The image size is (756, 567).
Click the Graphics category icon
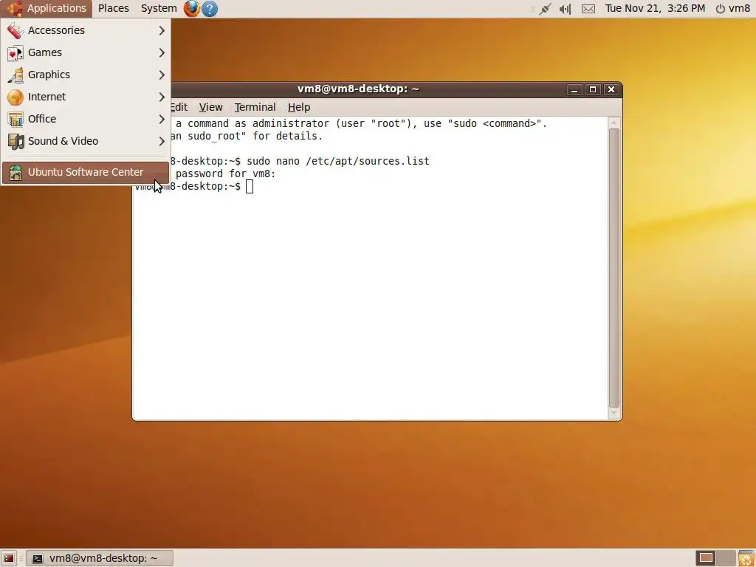click(x=16, y=75)
